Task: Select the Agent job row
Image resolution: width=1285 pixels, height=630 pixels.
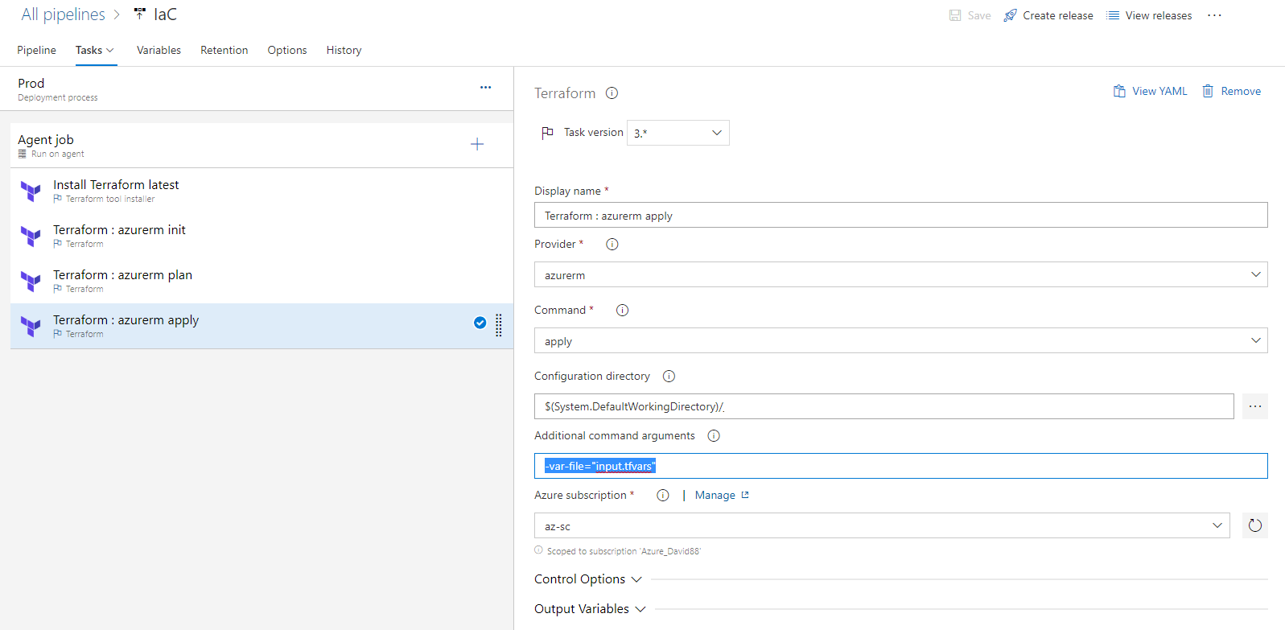Action: (x=262, y=146)
